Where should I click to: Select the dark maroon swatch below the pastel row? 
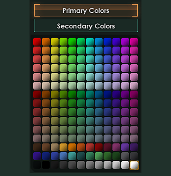click(37, 95)
